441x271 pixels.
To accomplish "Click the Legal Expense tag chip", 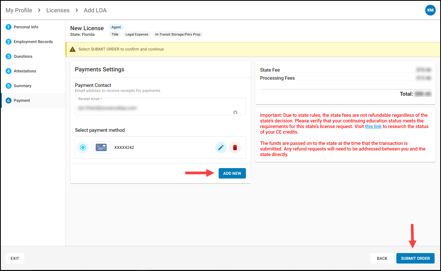I will tap(137, 34).
